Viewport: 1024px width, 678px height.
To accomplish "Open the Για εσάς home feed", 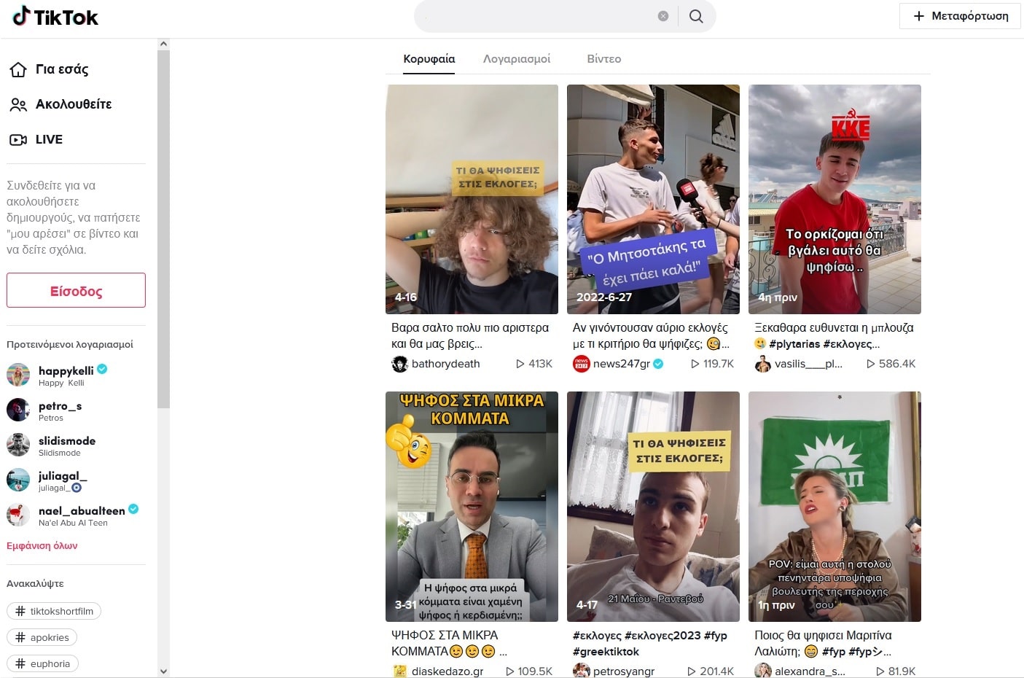I will [49, 69].
